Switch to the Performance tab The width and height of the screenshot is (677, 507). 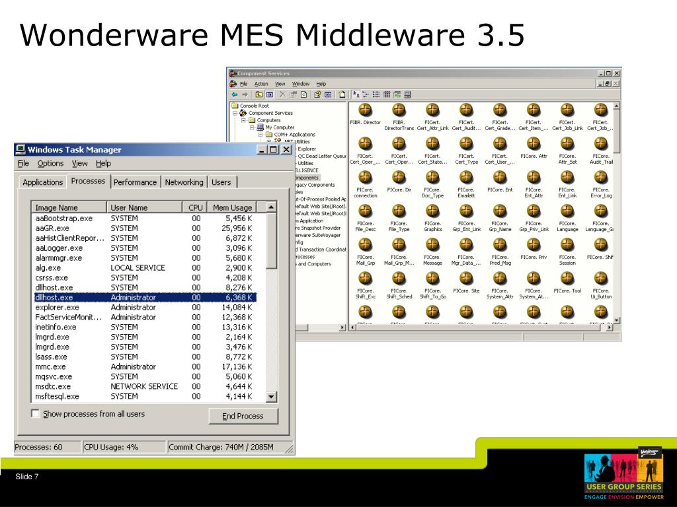coord(135,182)
